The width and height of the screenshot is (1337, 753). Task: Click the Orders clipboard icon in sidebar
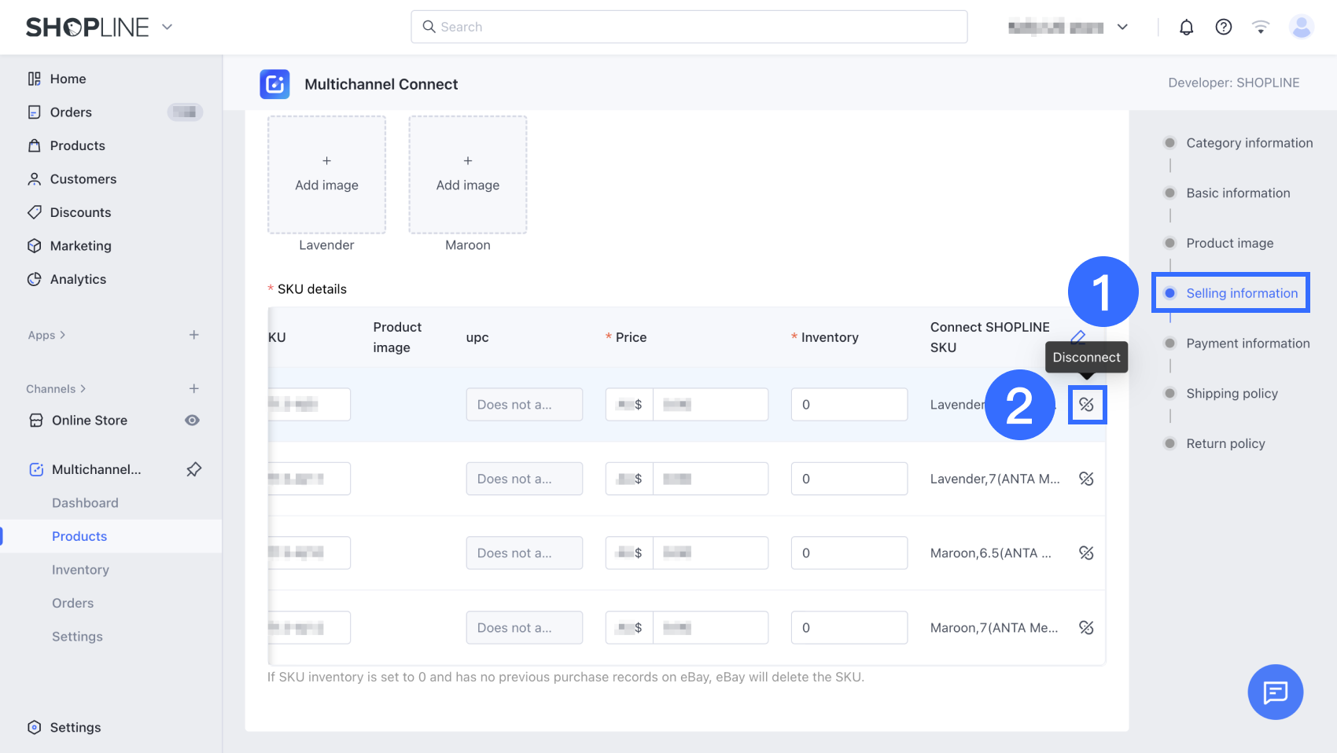click(35, 112)
